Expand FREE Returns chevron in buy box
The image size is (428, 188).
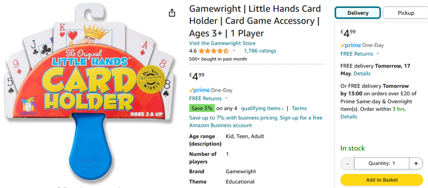coord(378,54)
